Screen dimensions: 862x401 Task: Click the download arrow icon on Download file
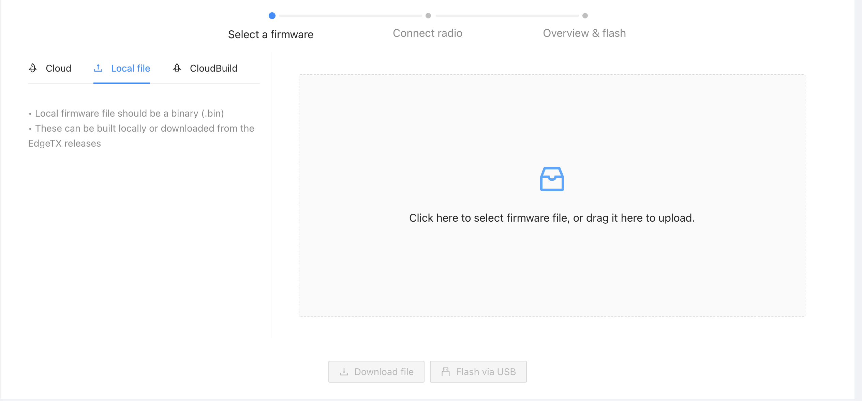click(x=344, y=372)
